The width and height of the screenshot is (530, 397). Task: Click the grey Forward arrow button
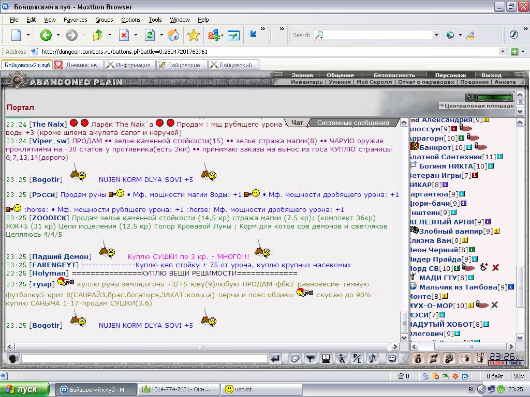click(x=71, y=35)
